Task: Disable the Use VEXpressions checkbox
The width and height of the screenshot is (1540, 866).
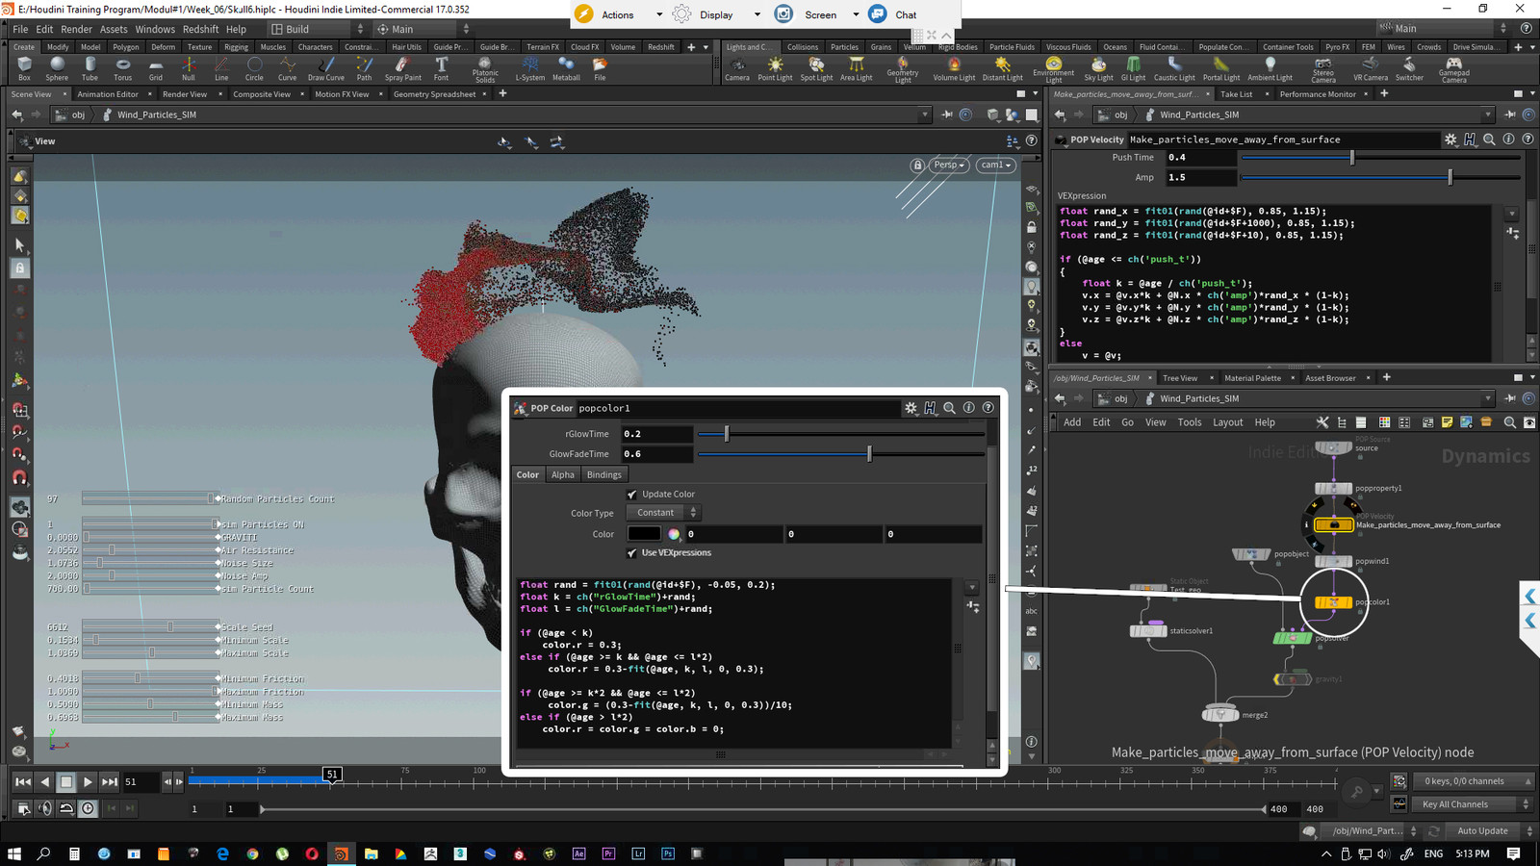Action: [632, 553]
